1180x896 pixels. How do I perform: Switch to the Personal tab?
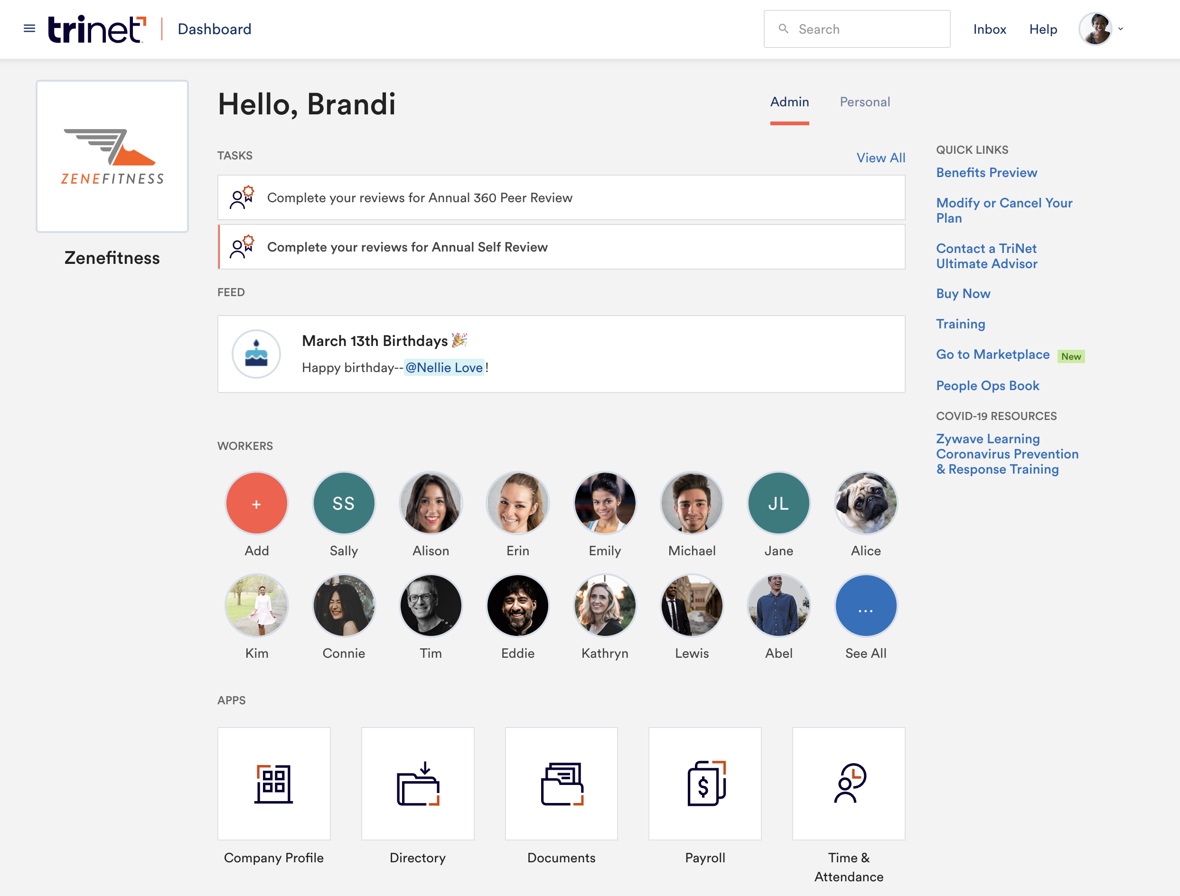(865, 102)
